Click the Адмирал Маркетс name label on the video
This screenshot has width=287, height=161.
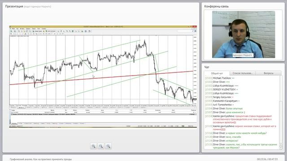click(x=243, y=55)
